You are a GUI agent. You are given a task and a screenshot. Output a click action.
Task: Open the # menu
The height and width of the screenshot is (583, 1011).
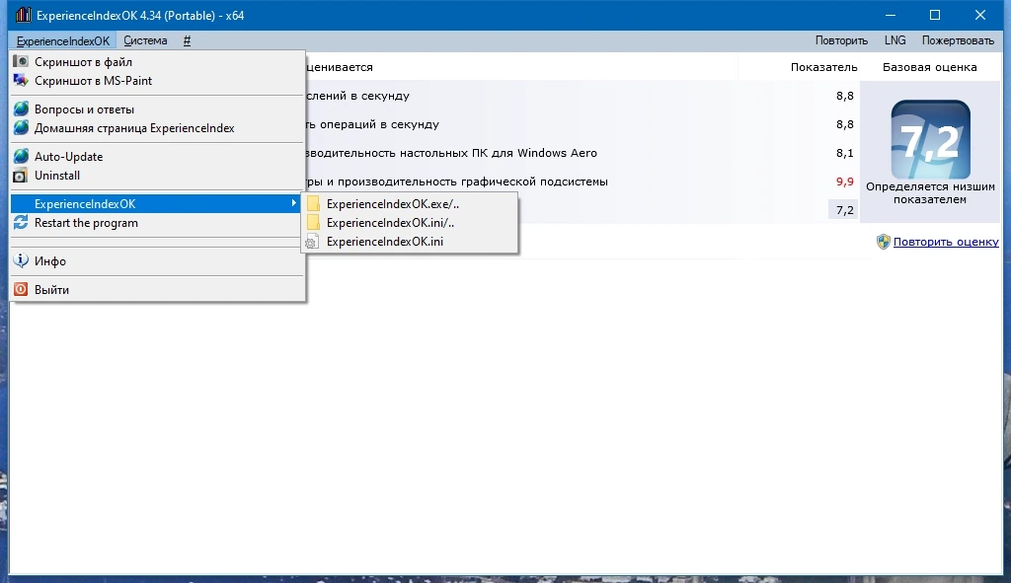pos(187,40)
